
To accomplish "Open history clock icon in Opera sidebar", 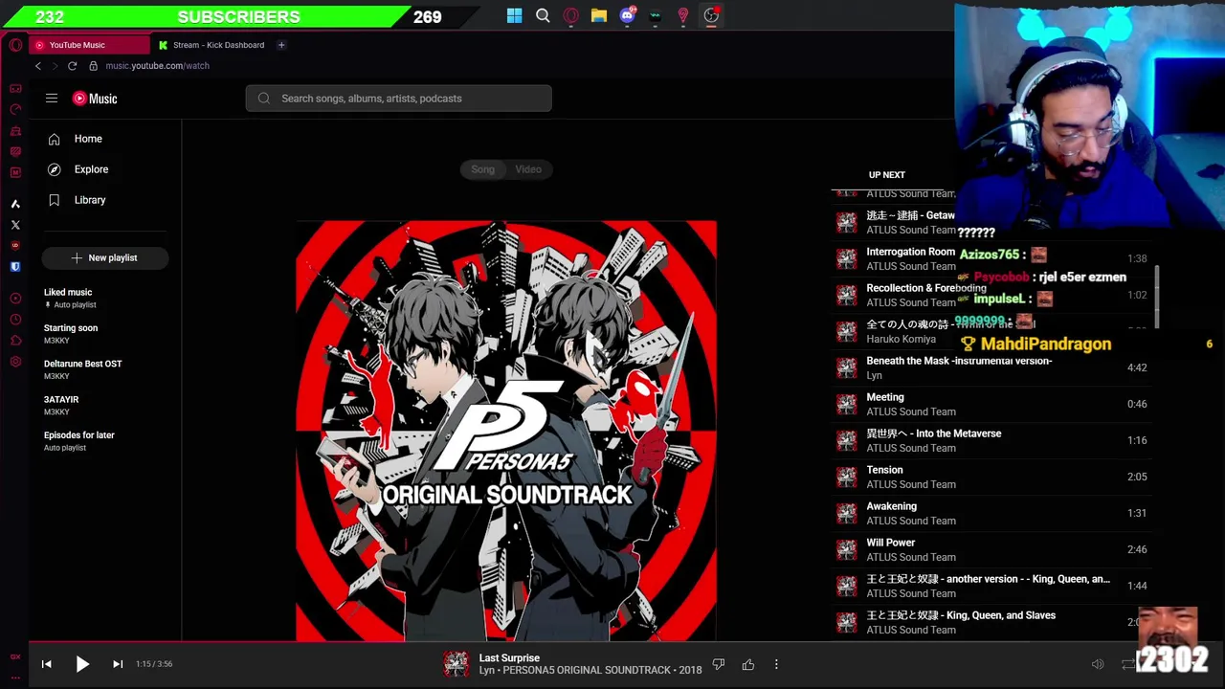I will point(15,320).
